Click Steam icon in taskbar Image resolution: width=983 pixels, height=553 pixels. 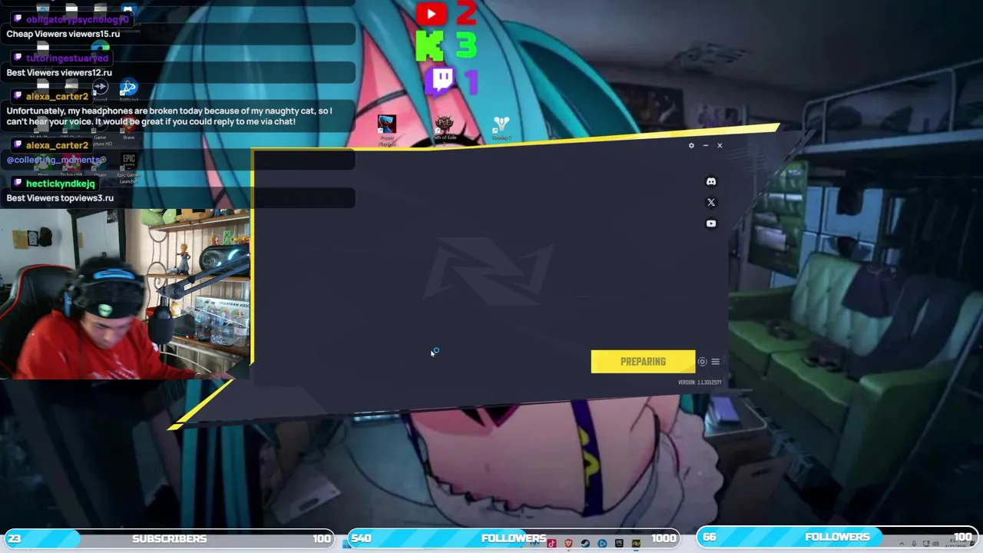[x=585, y=544]
